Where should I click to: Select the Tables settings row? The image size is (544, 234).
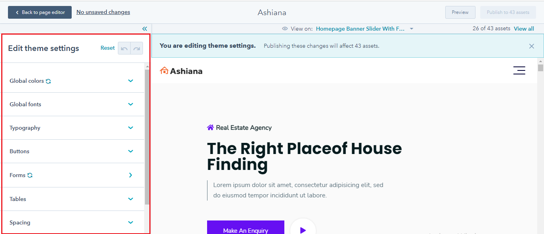pyautogui.click(x=73, y=199)
